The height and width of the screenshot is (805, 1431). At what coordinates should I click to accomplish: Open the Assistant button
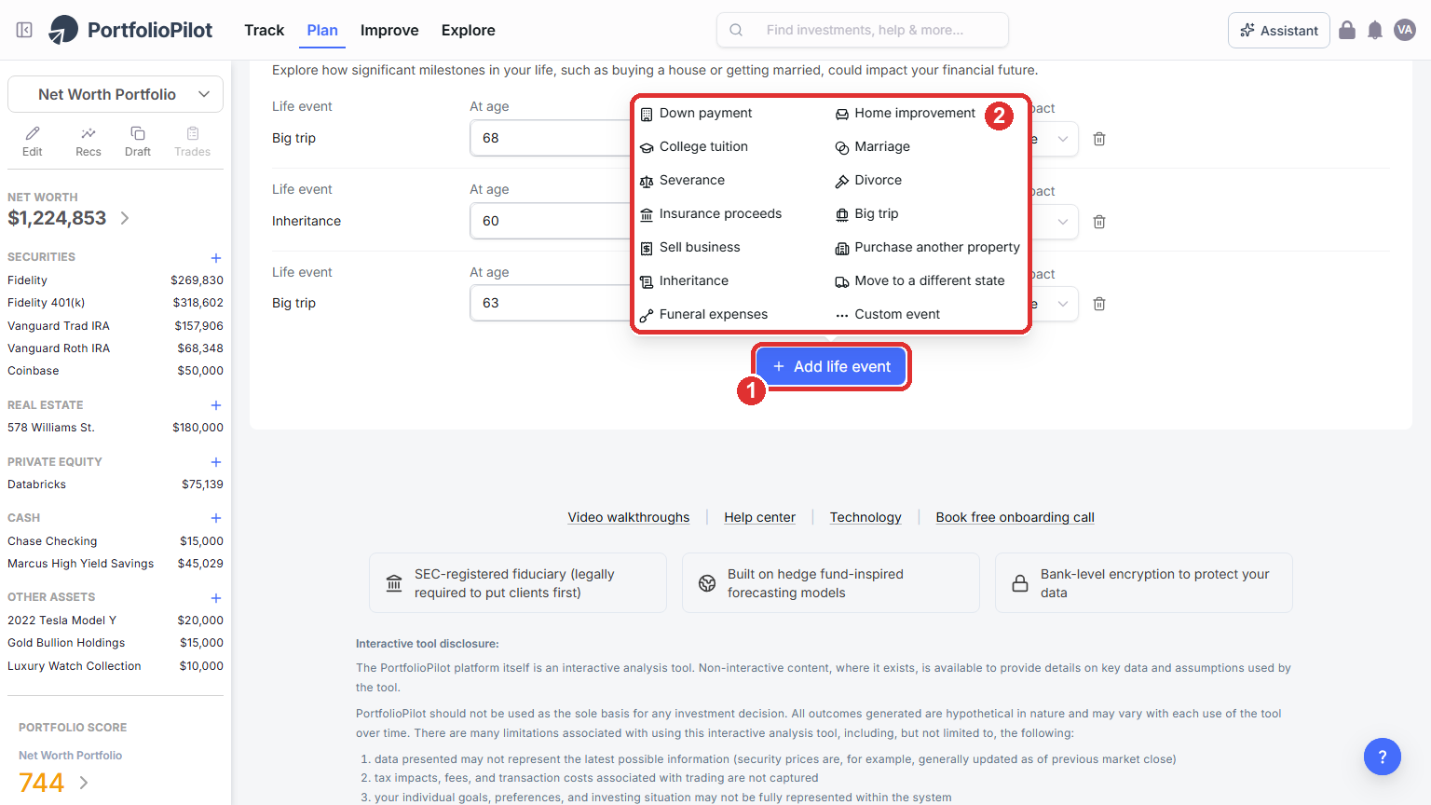1279,30
